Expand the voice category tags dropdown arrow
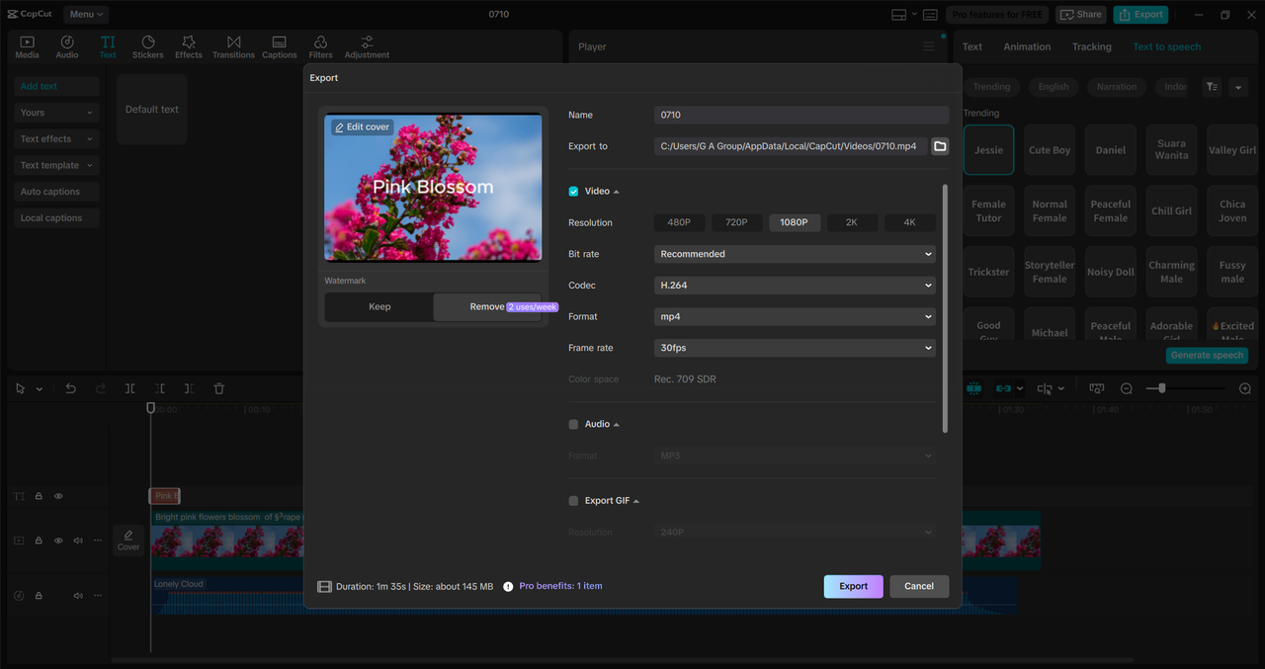The image size is (1265, 669). [1238, 87]
